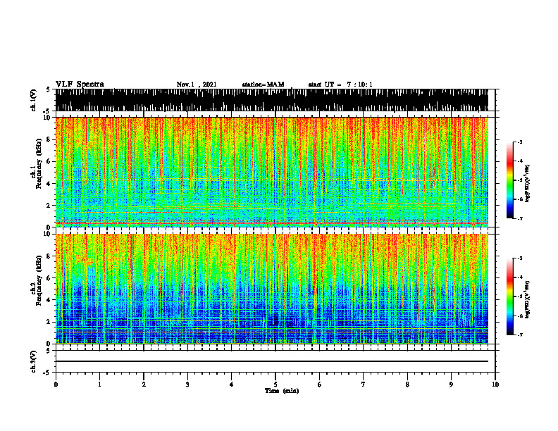Click the ch.1 color scale bar
The height and width of the screenshot is (431, 558).
click(x=509, y=180)
